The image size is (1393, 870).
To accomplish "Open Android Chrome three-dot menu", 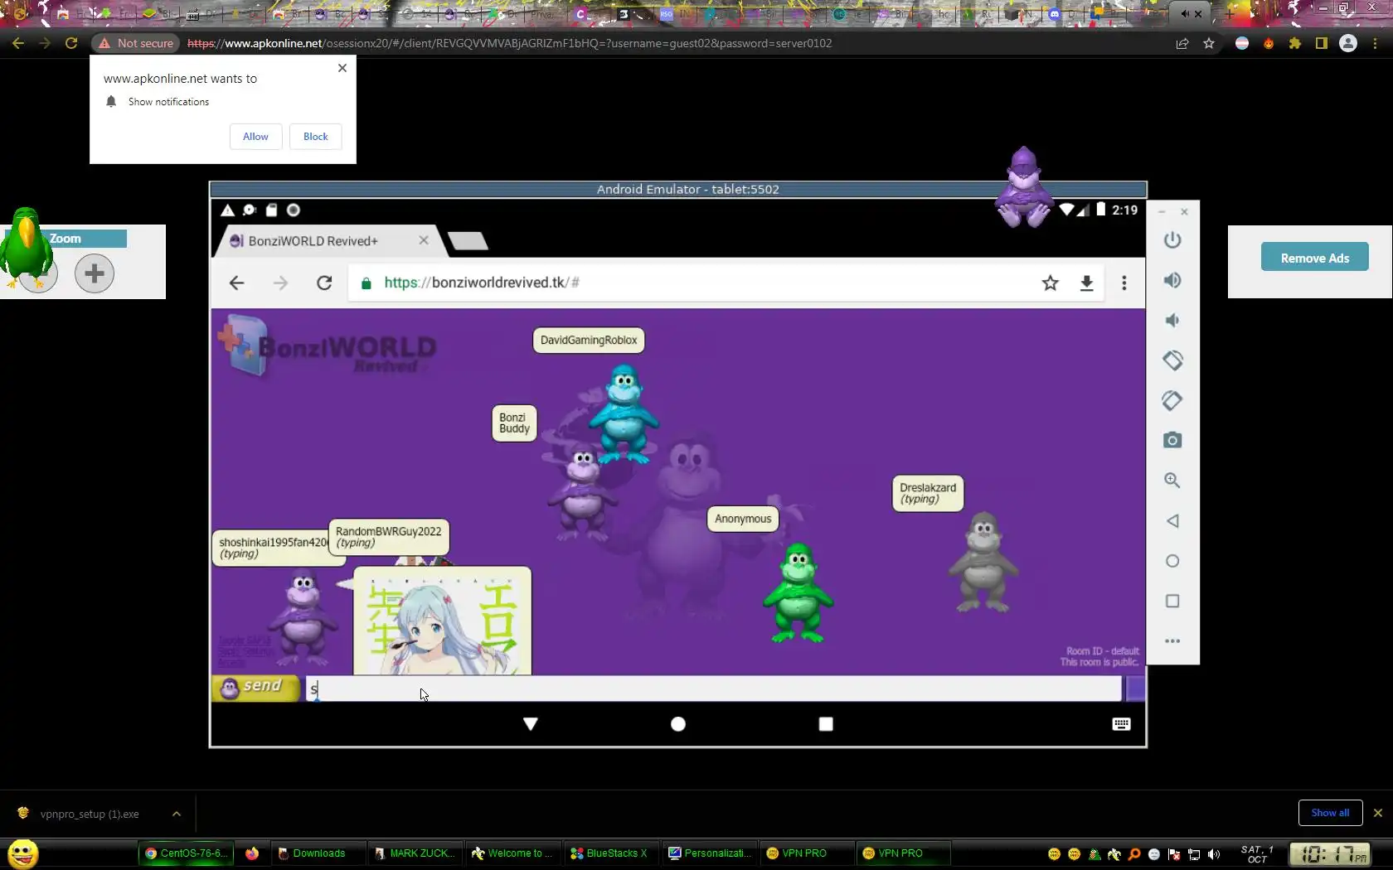I will 1124,283.
